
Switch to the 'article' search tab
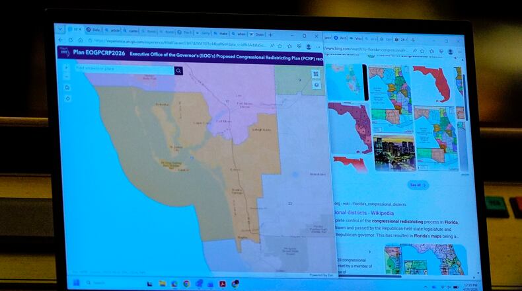pyautogui.click(x=112, y=30)
